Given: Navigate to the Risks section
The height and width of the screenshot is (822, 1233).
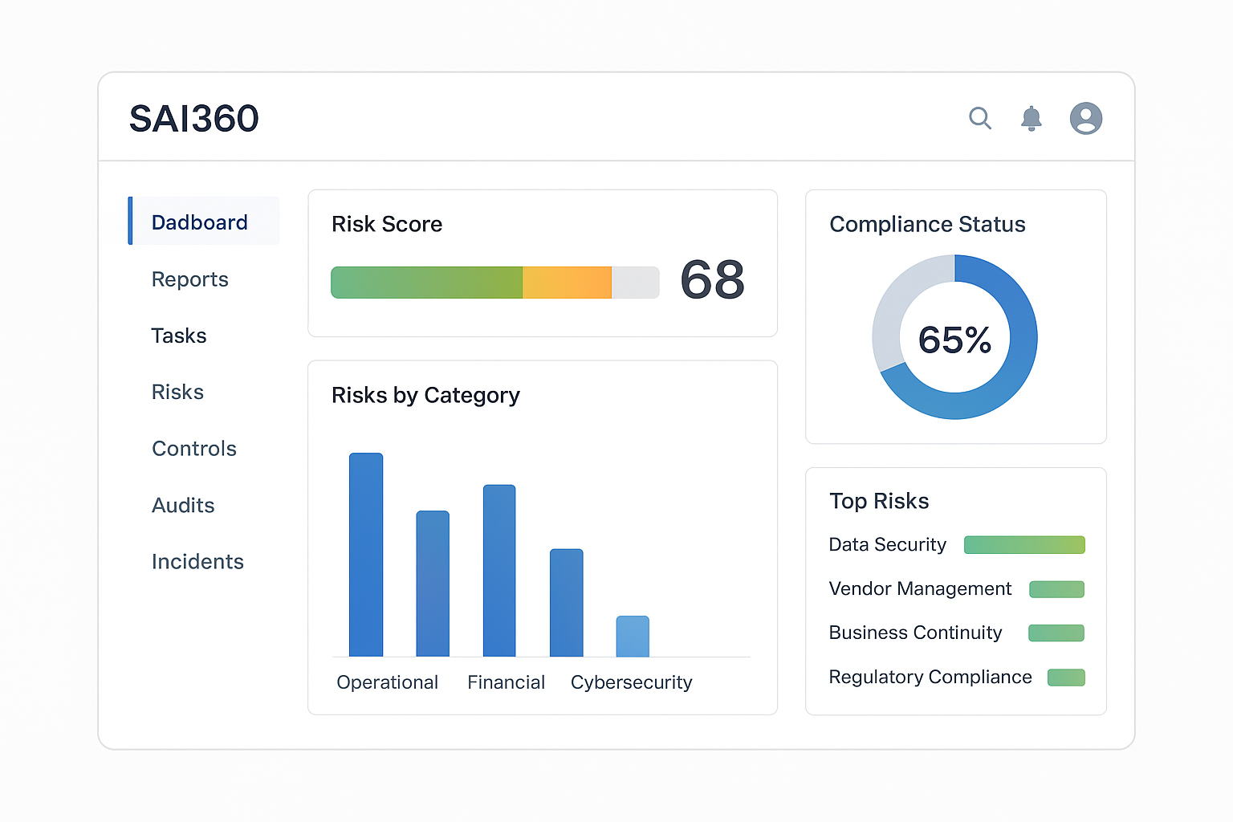Looking at the screenshot, I should click(x=177, y=392).
